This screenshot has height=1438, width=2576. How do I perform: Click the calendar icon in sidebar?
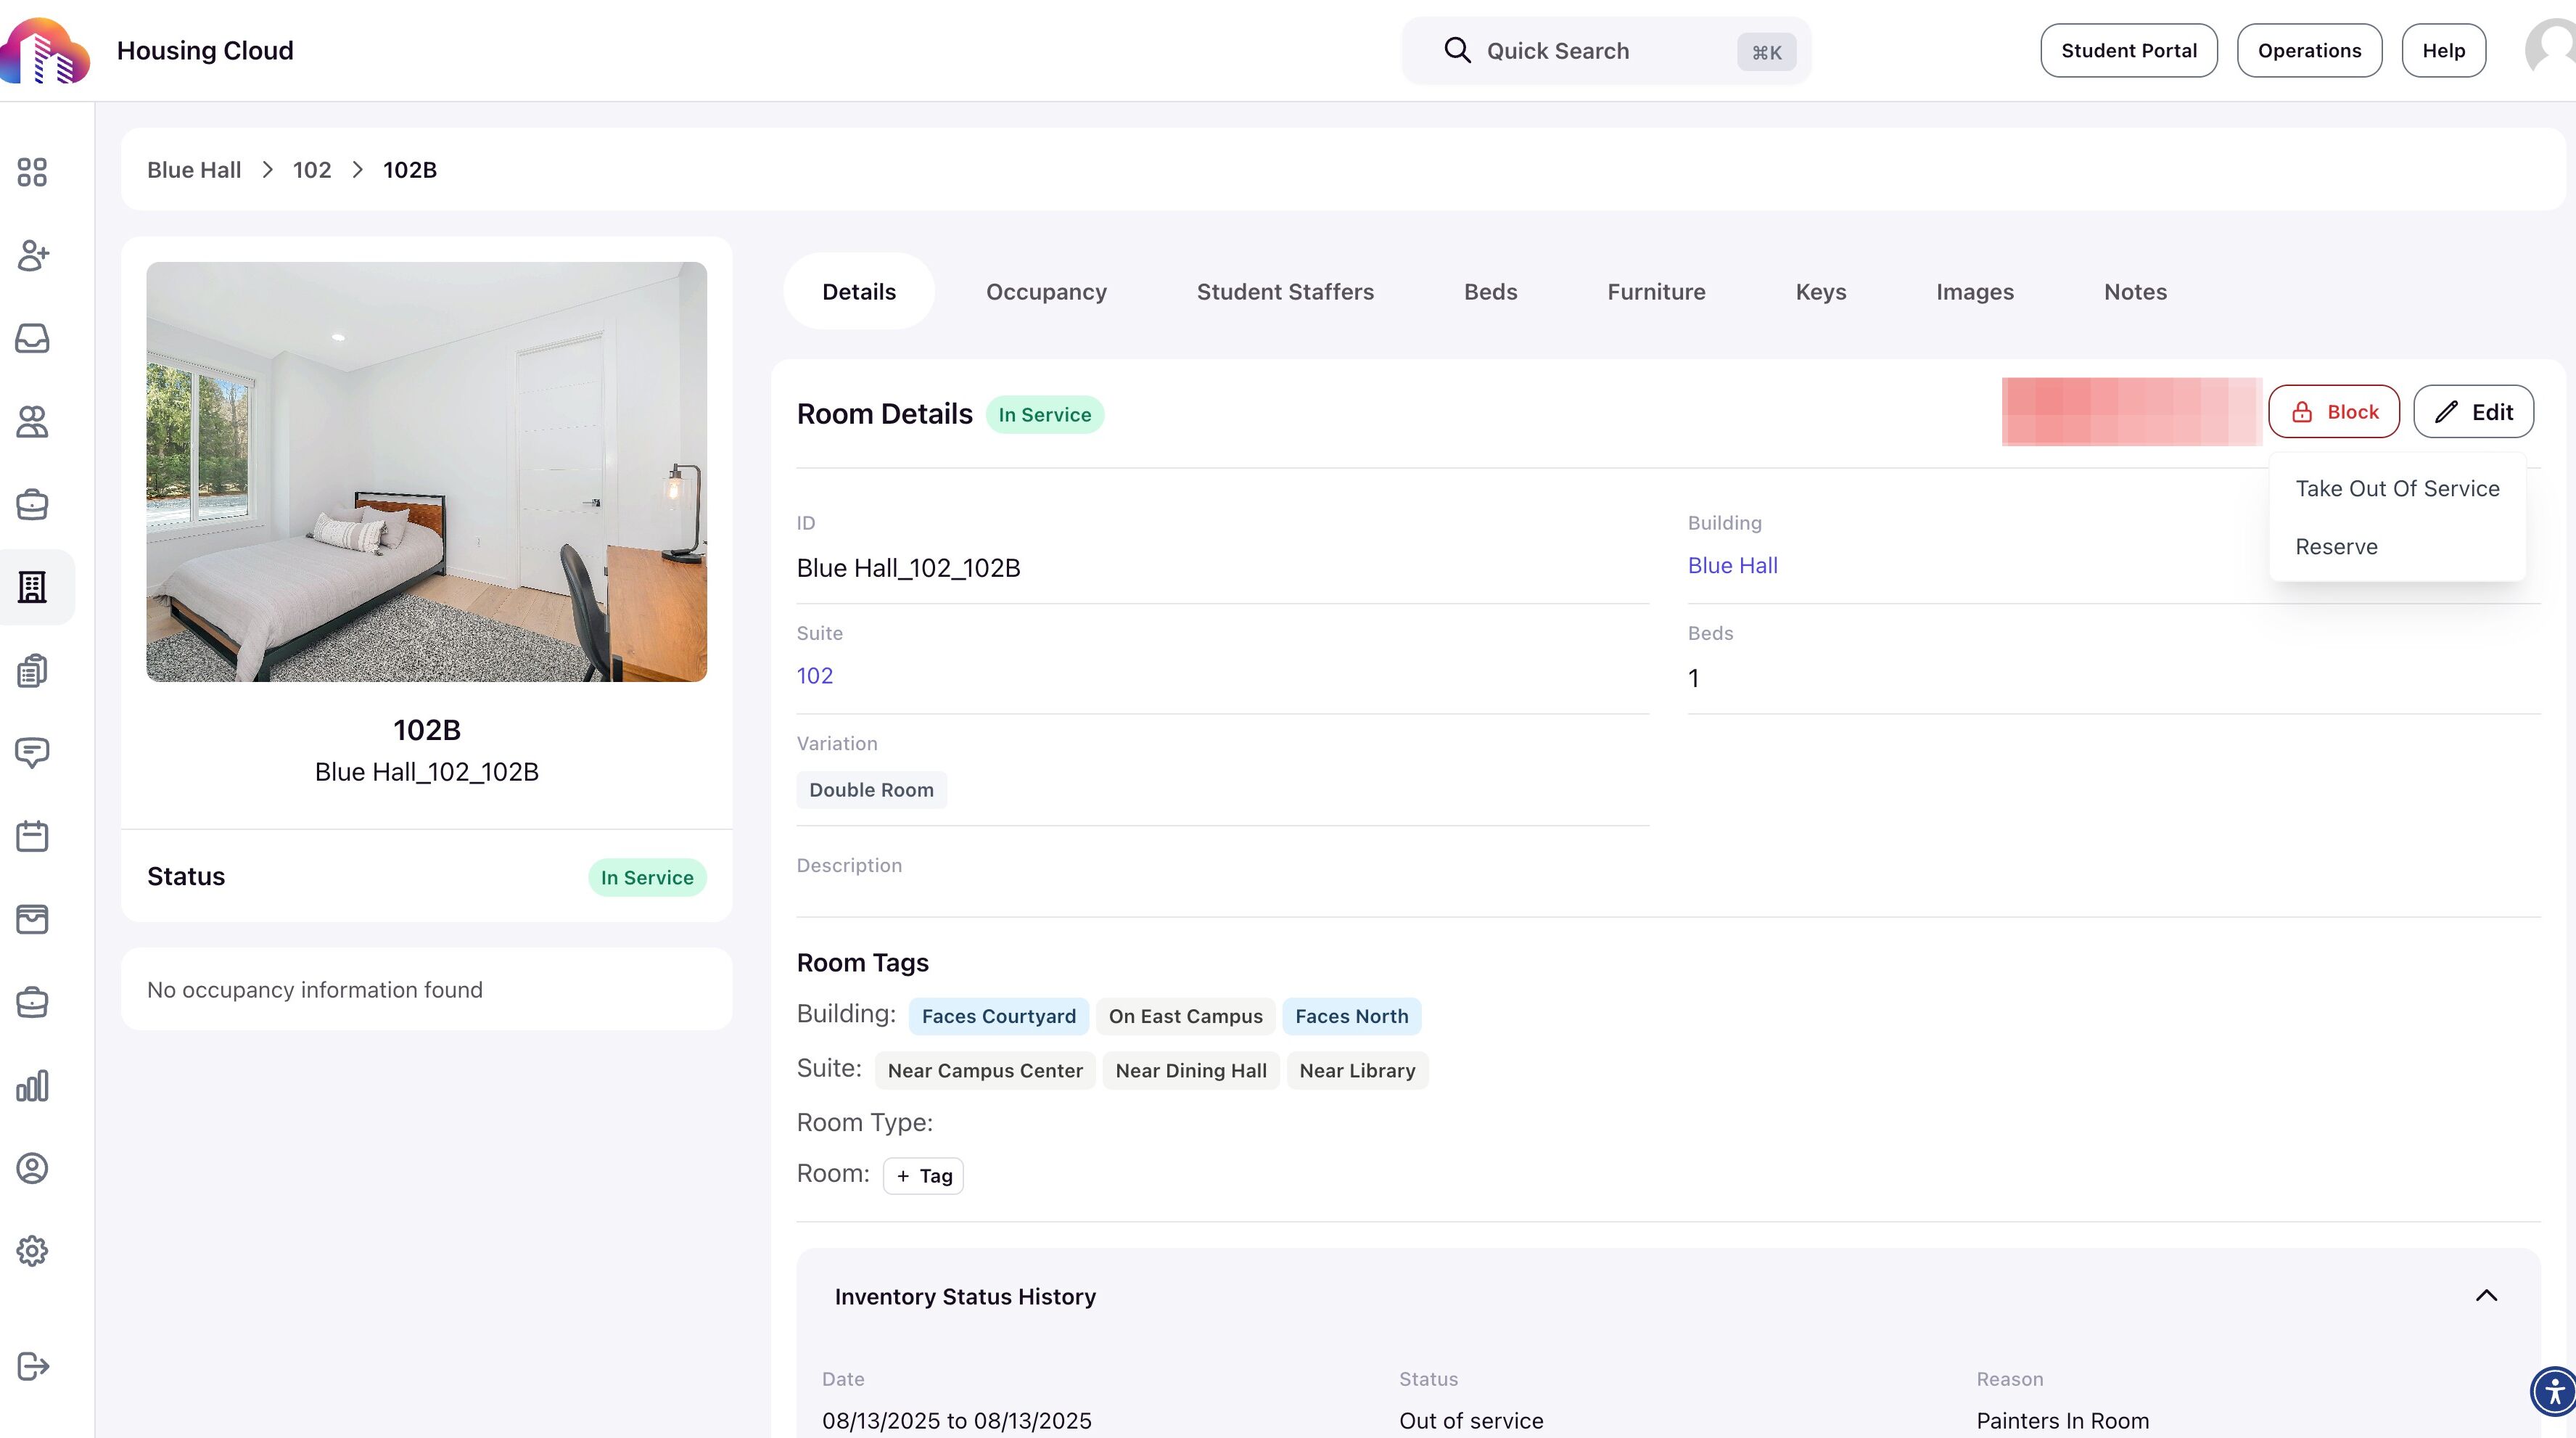32,836
